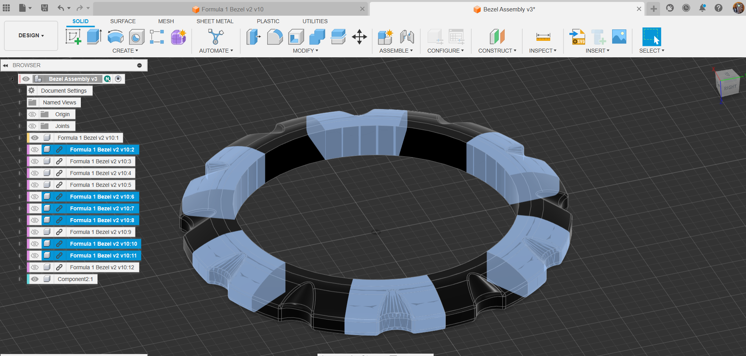Select Formula 1 Bezel v2 v10:9 in browser
Viewport: 746px width, 356px height.
tap(100, 232)
